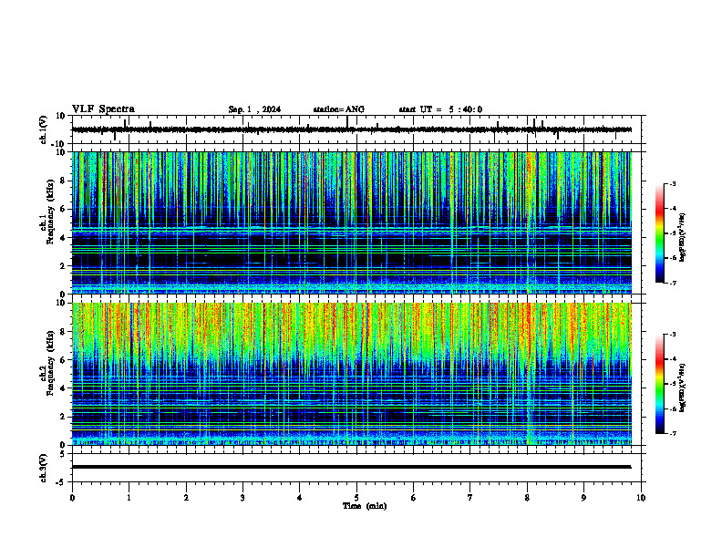
Task: Click the "-7" label on ch.2 color scale
Action: (x=673, y=433)
